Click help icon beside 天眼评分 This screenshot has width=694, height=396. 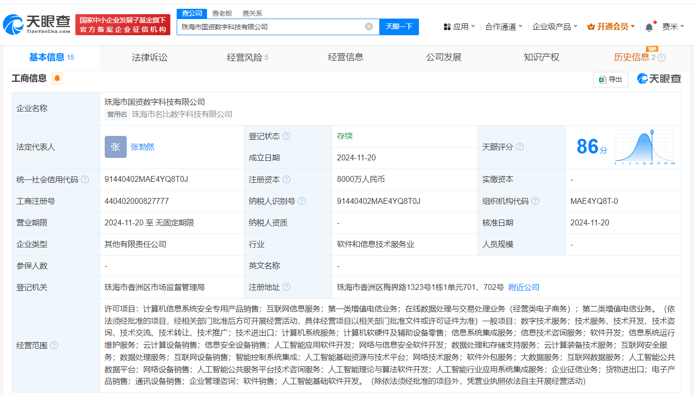coord(520,147)
